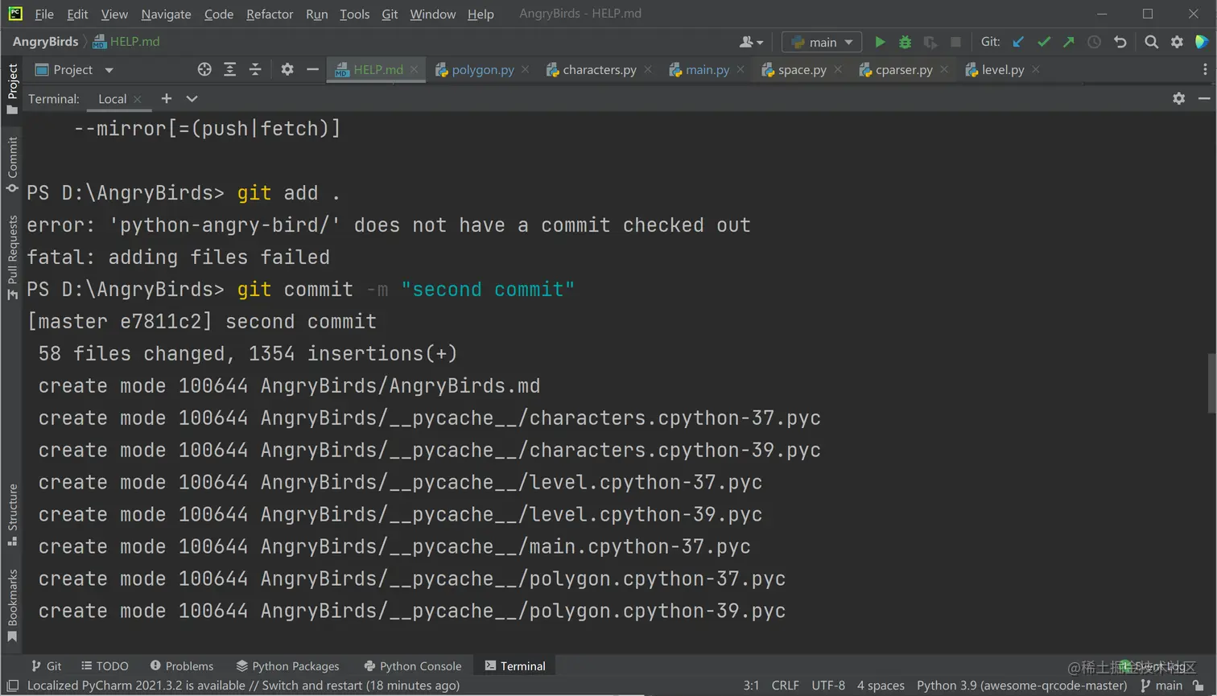Open the View menu

click(114, 14)
